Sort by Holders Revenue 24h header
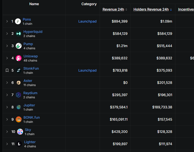This screenshot has height=152, width=194. point(151,9)
